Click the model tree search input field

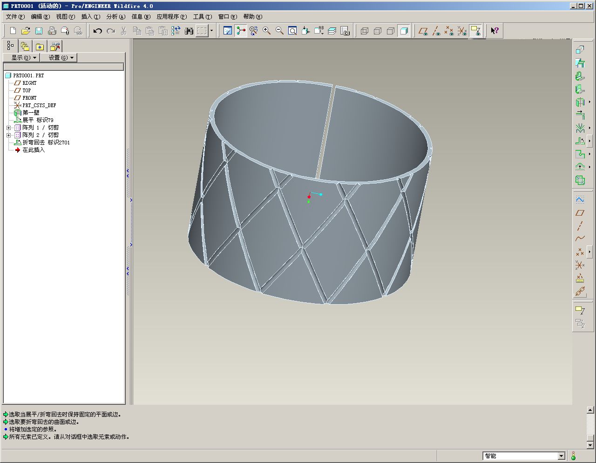click(64, 67)
